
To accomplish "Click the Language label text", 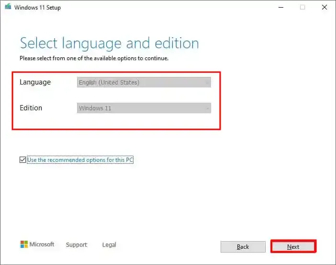I will point(35,82).
